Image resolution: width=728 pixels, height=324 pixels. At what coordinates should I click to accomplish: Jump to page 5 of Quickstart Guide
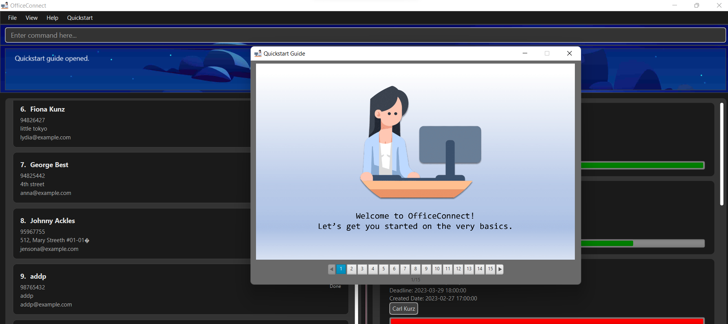pyautogui.click(x=384, y=269)
